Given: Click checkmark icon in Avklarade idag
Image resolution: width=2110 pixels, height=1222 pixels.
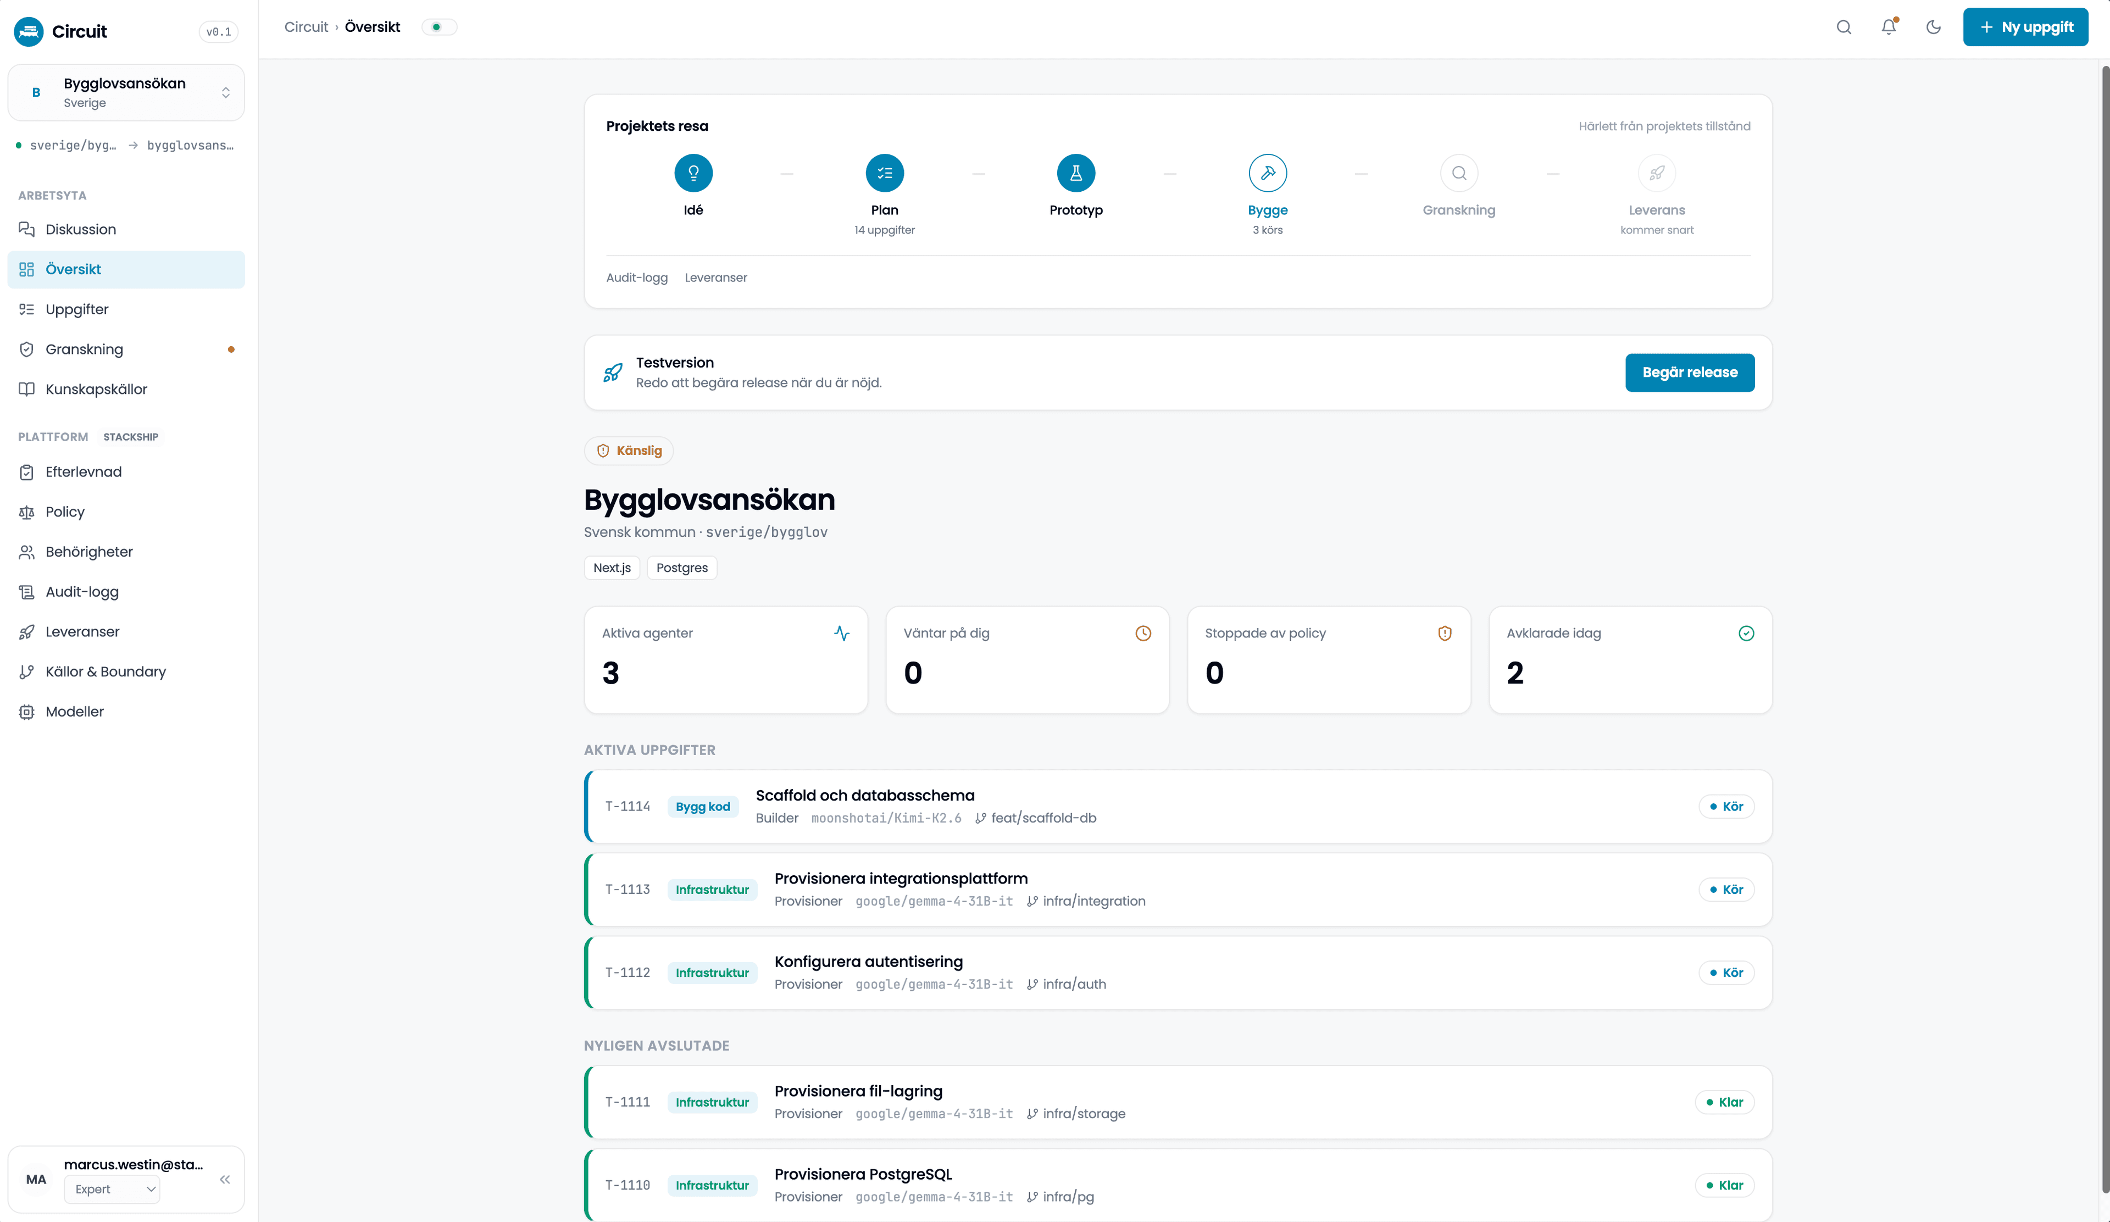Looking at the screenshot, I should tap(1746, 634).
